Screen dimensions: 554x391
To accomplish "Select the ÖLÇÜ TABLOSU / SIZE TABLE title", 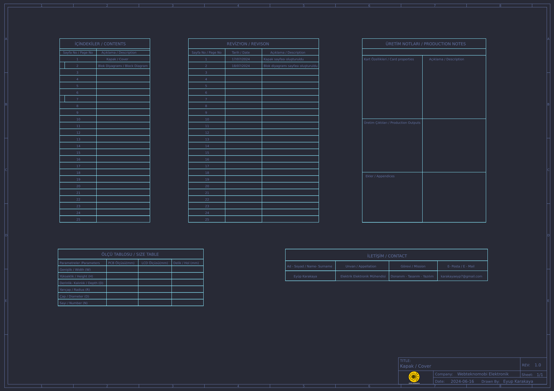I will [130, 254].
